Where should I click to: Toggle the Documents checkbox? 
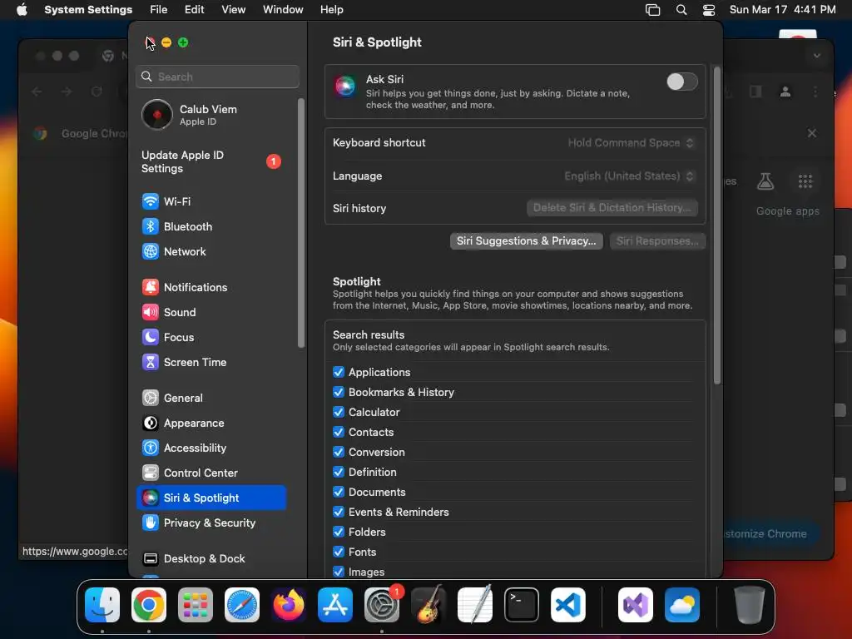pyautogui.click(x=339, y=492)
